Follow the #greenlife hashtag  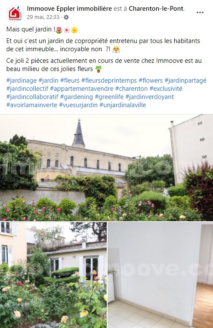(x=109, y=97)
